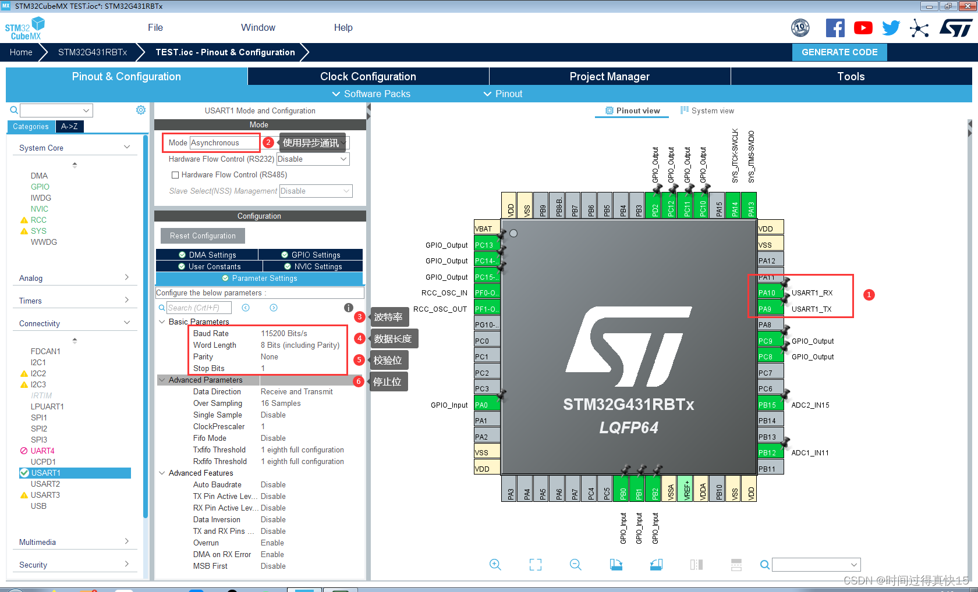The width and height of the screenshot is (978, 592).
Task: Select pin PA0 on the chip
Action: (x=487, y=405)
